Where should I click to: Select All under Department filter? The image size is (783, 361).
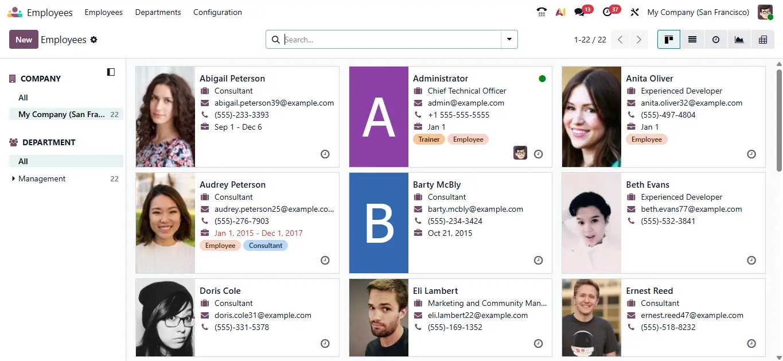(x=66, y=161)
